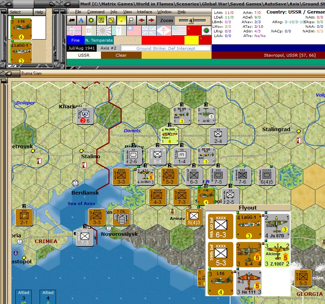Click the blue letter A toolbar button
Viewport: 325px width, 304px height.
(81, 20)
